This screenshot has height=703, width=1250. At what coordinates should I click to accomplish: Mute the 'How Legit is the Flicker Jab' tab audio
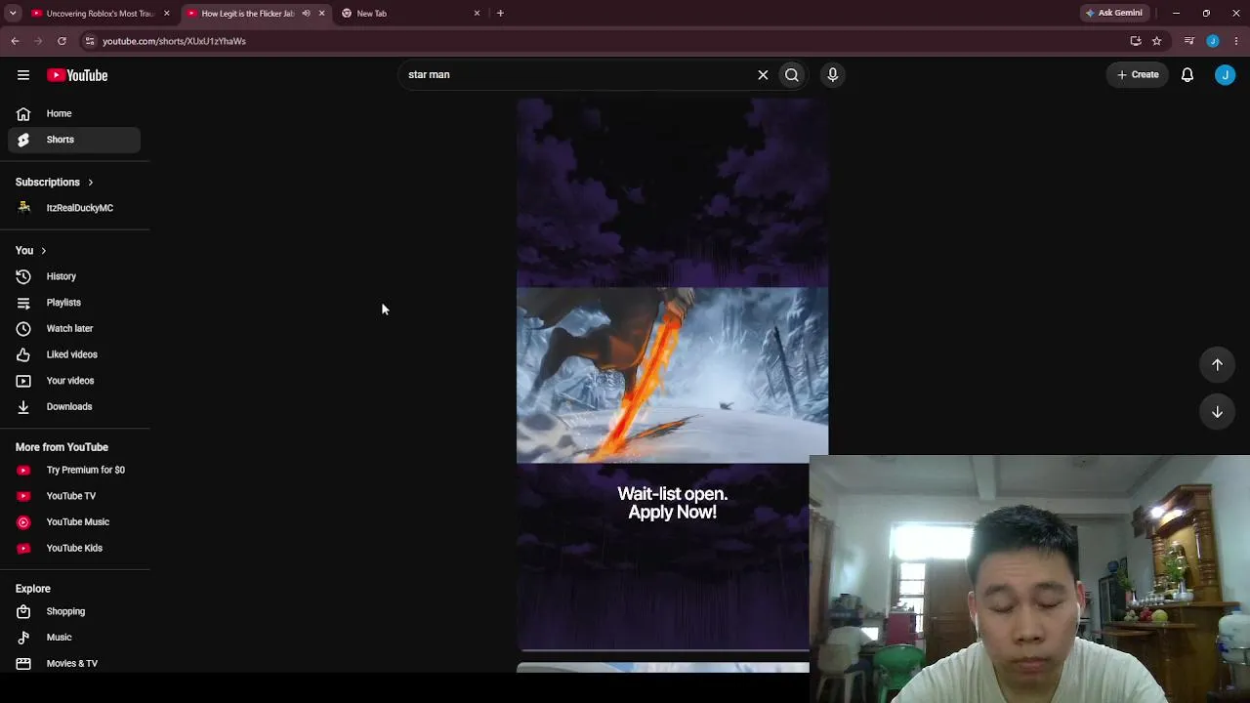(306, 14)
